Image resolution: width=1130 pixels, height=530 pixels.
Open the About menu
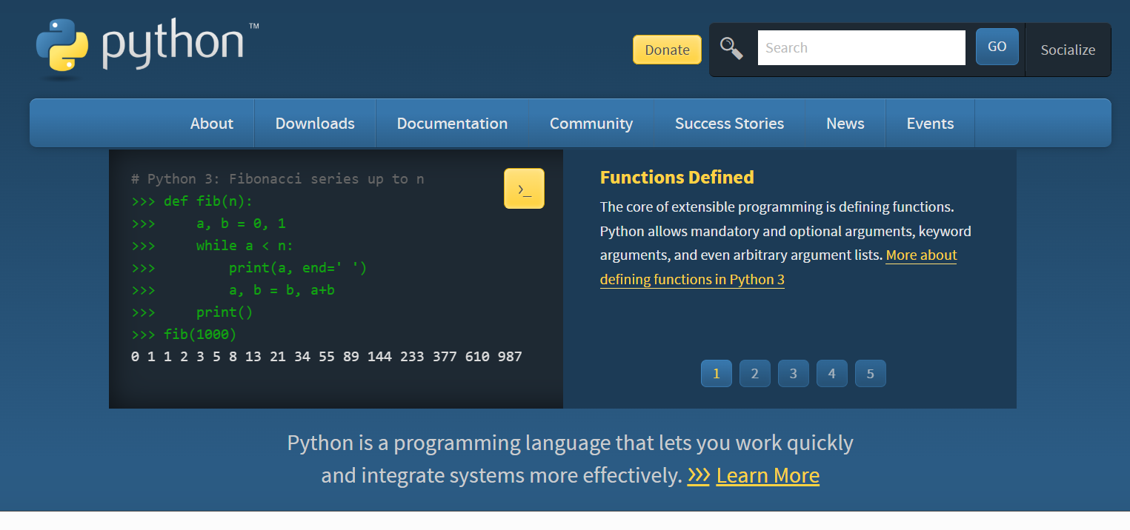coord(211,123)
